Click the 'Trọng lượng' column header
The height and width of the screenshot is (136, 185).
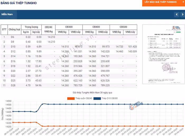(x=31, y=27)
